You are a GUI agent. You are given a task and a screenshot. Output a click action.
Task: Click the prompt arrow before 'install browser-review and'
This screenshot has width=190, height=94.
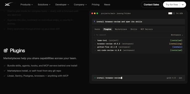(94, 22)
